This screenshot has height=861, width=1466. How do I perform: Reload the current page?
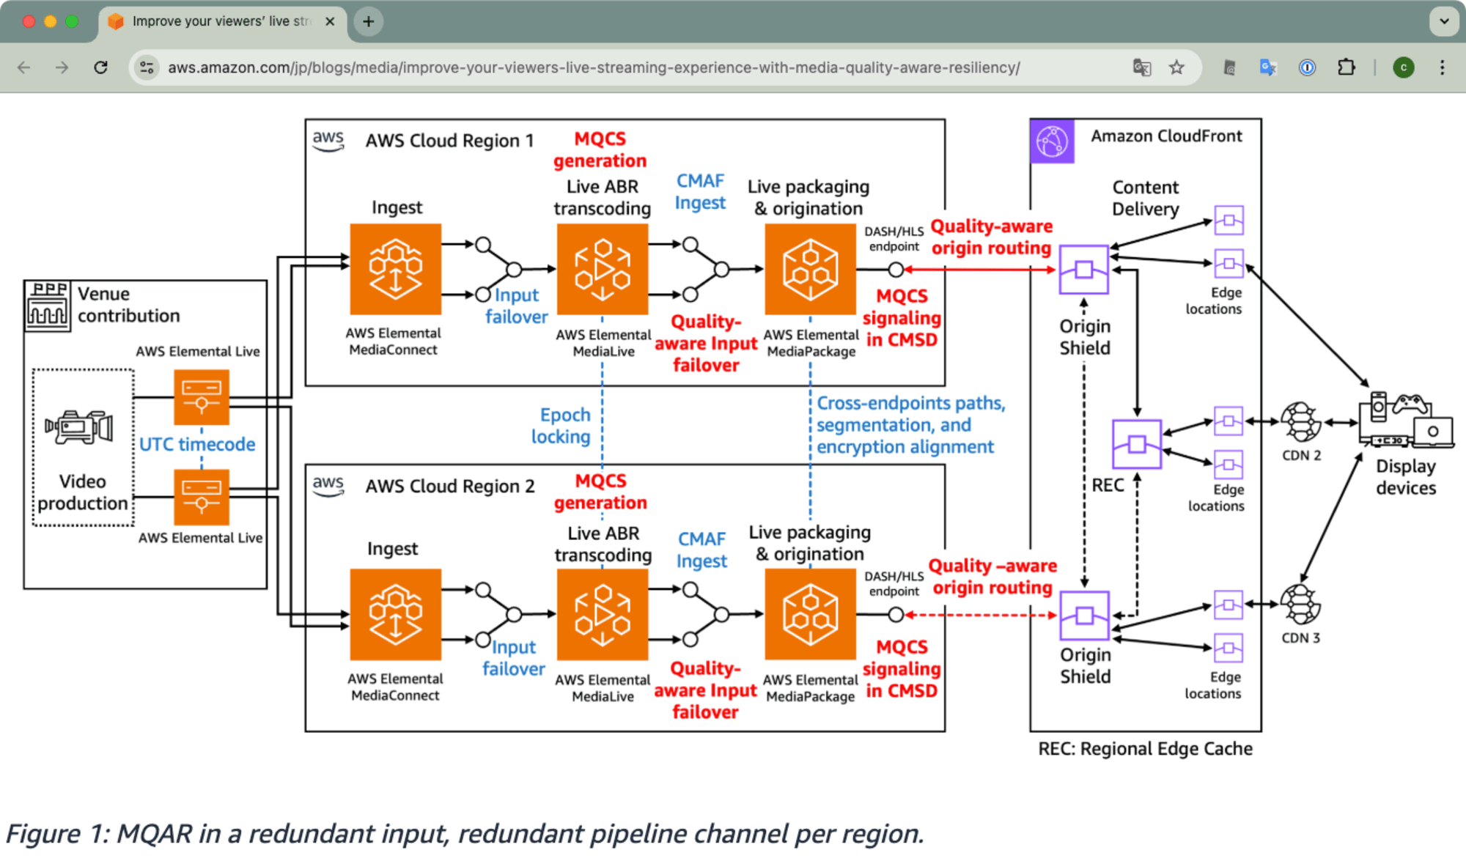click(x=101, y=67)
